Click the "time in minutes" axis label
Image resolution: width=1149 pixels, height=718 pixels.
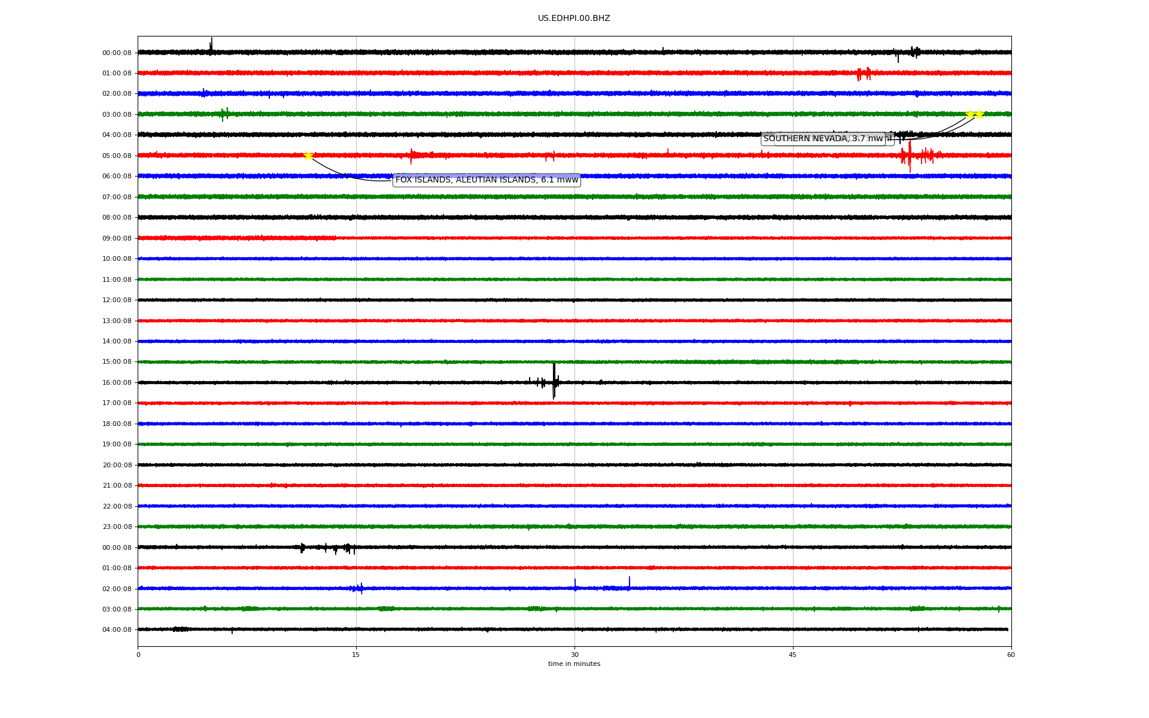[x=574, y=664]
